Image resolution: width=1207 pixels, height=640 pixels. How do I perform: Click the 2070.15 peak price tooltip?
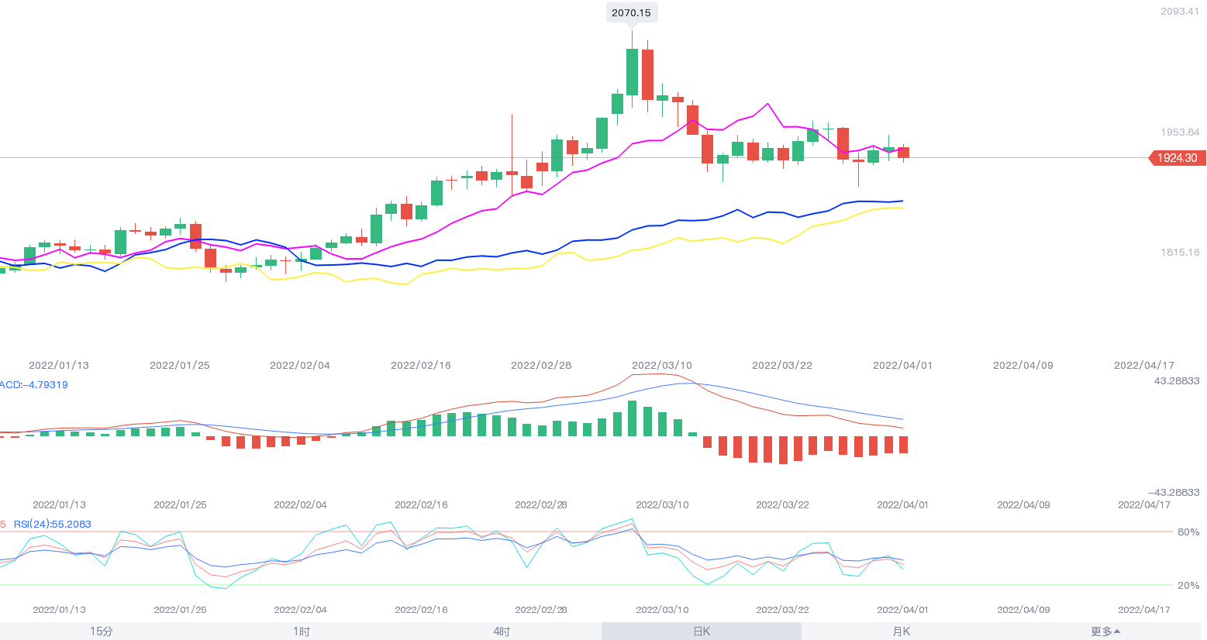(631, 12)
